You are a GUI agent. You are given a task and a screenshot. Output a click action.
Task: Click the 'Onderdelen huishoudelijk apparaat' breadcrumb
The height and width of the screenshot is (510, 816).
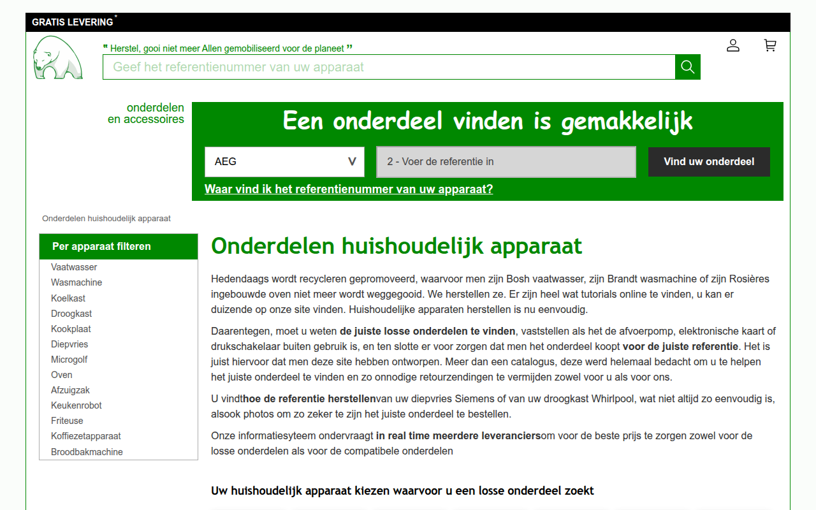click(x=106, y=218)
